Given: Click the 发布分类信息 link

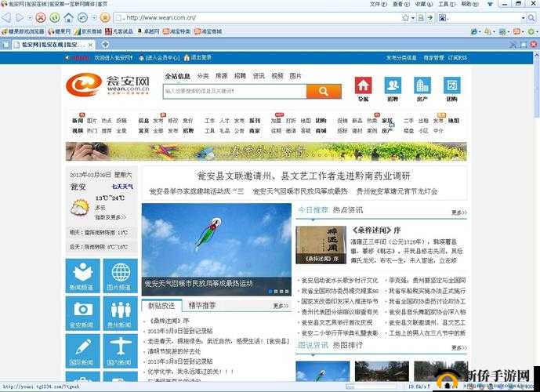Looking at the screenshot, I should (401, 58).
